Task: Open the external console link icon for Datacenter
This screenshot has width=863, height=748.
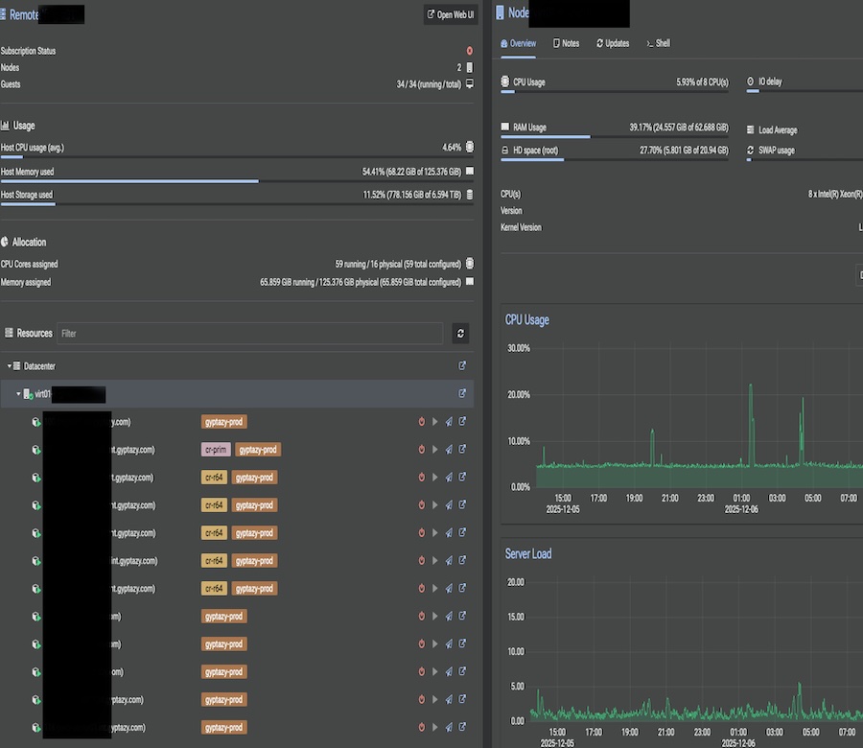Action: [461, 365]
